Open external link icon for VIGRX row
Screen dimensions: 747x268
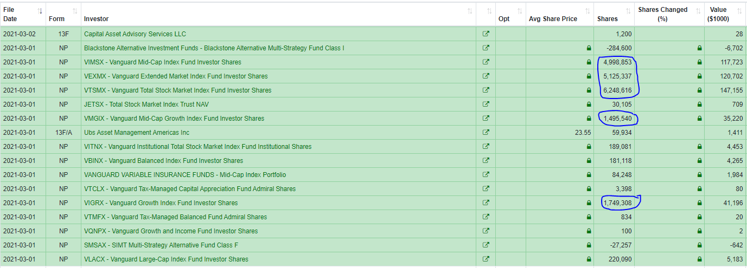pos(486,203)
